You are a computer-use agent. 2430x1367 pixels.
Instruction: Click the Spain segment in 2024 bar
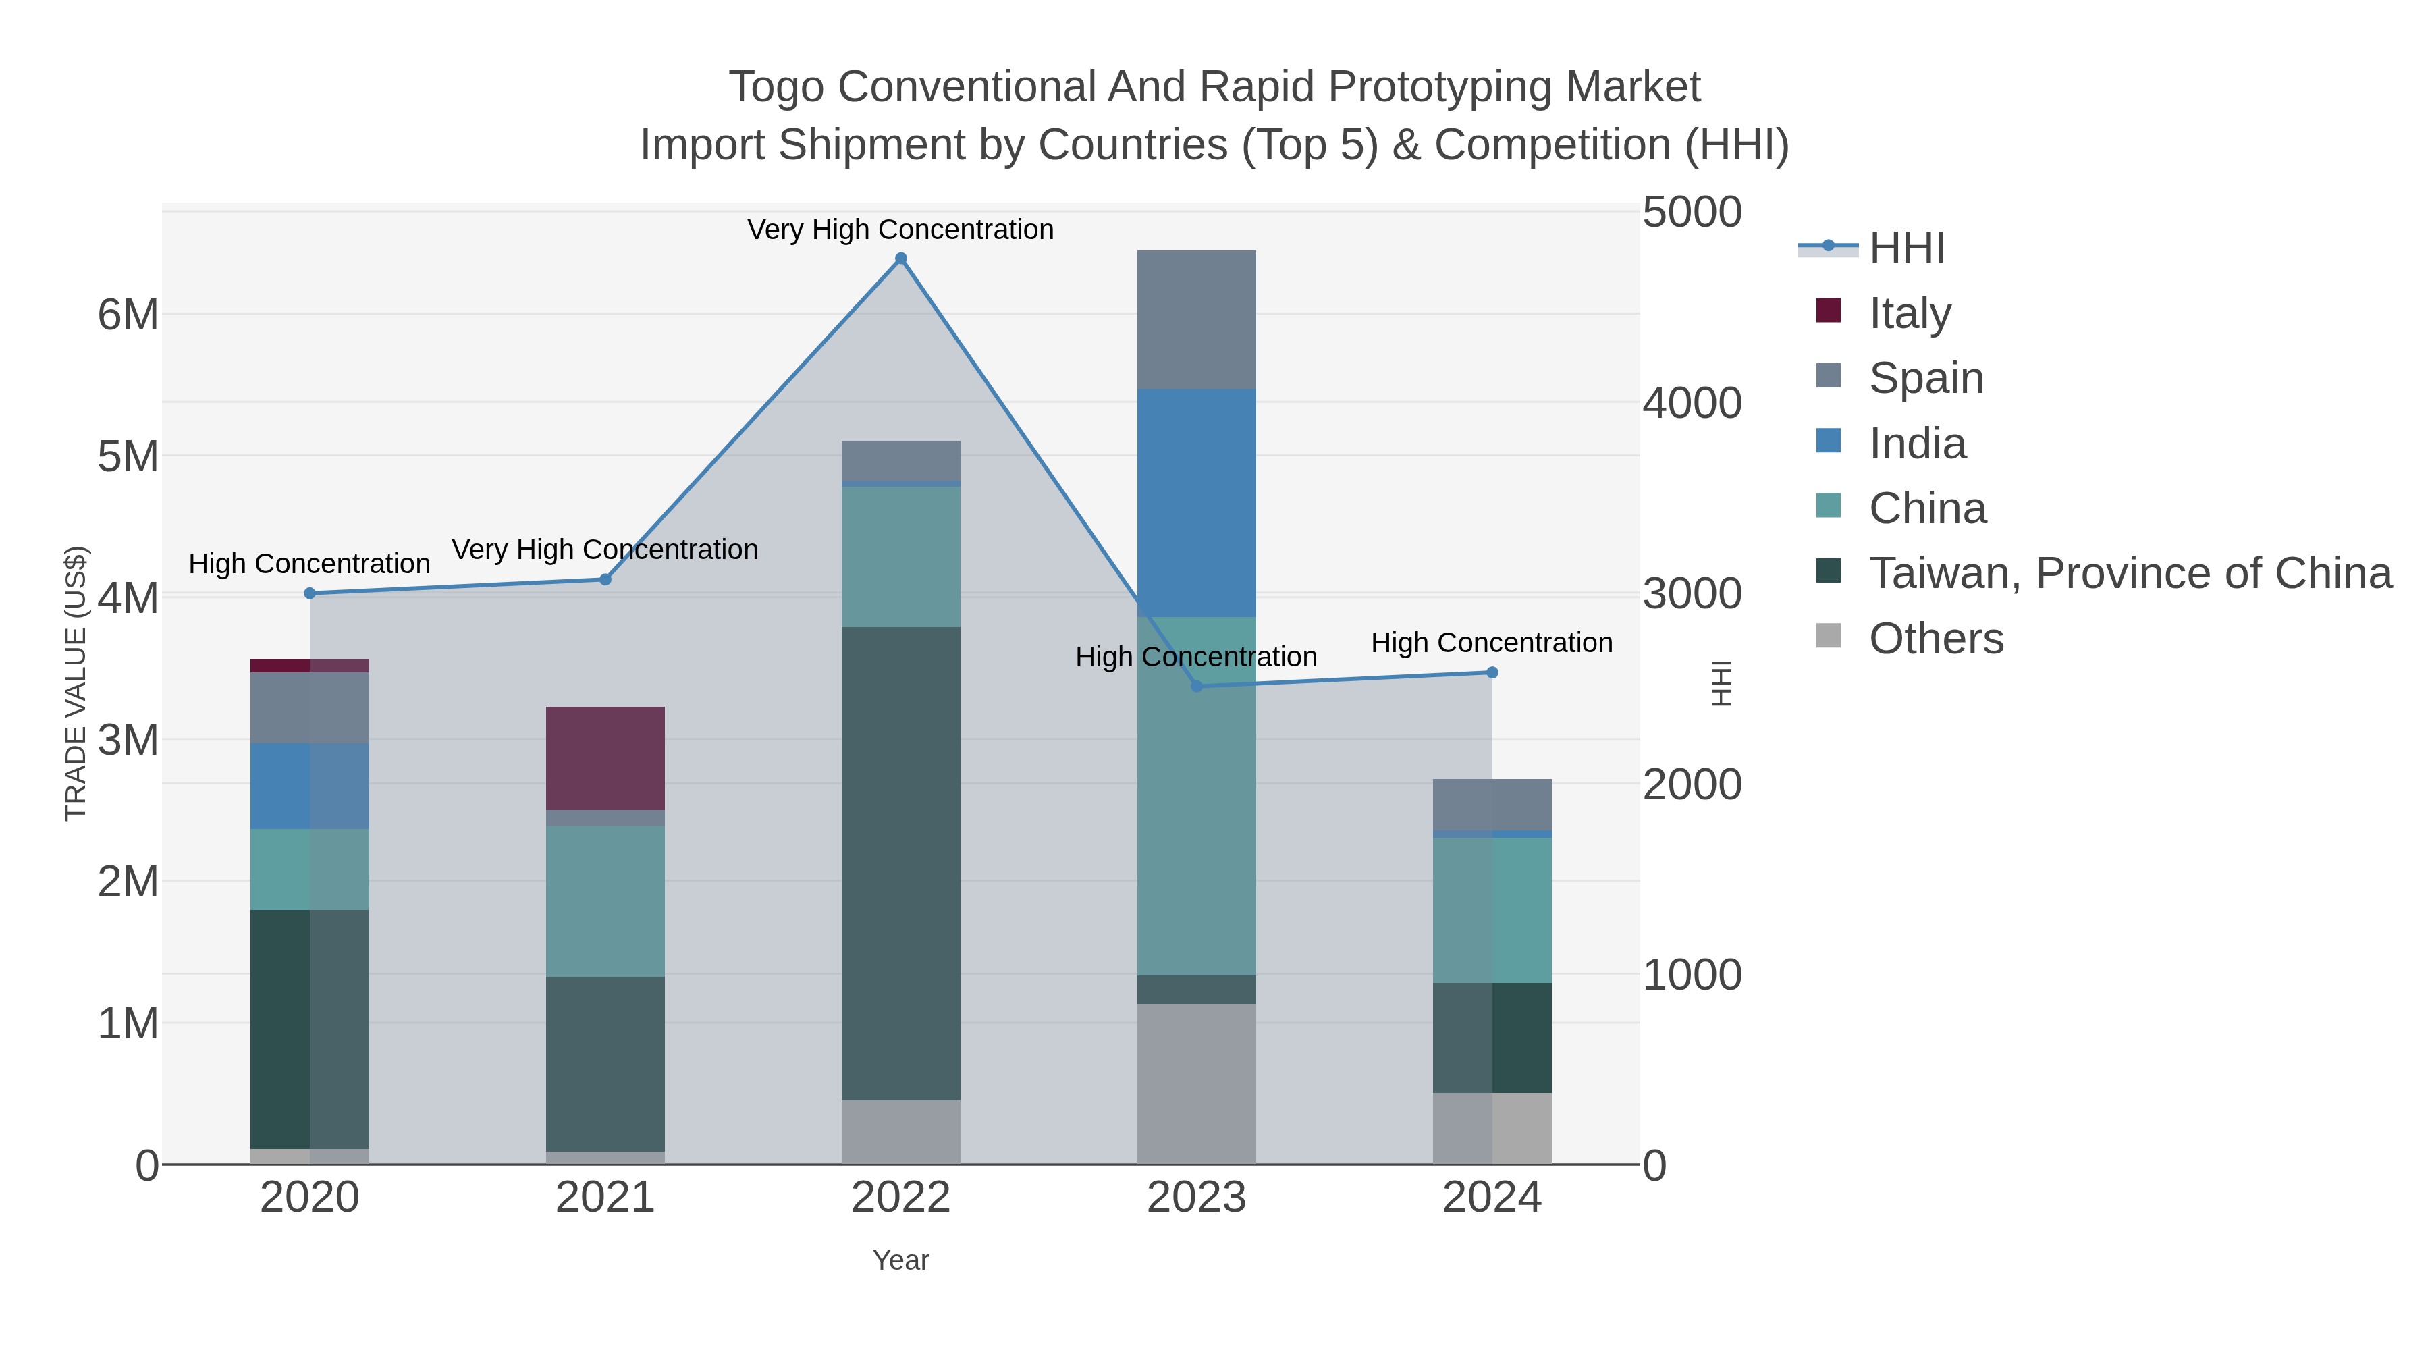click(x=1492, y=805)
